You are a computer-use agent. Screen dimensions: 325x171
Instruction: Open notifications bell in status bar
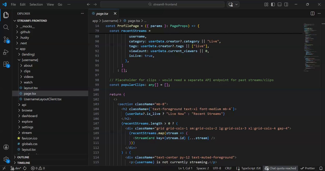[321, 168]
